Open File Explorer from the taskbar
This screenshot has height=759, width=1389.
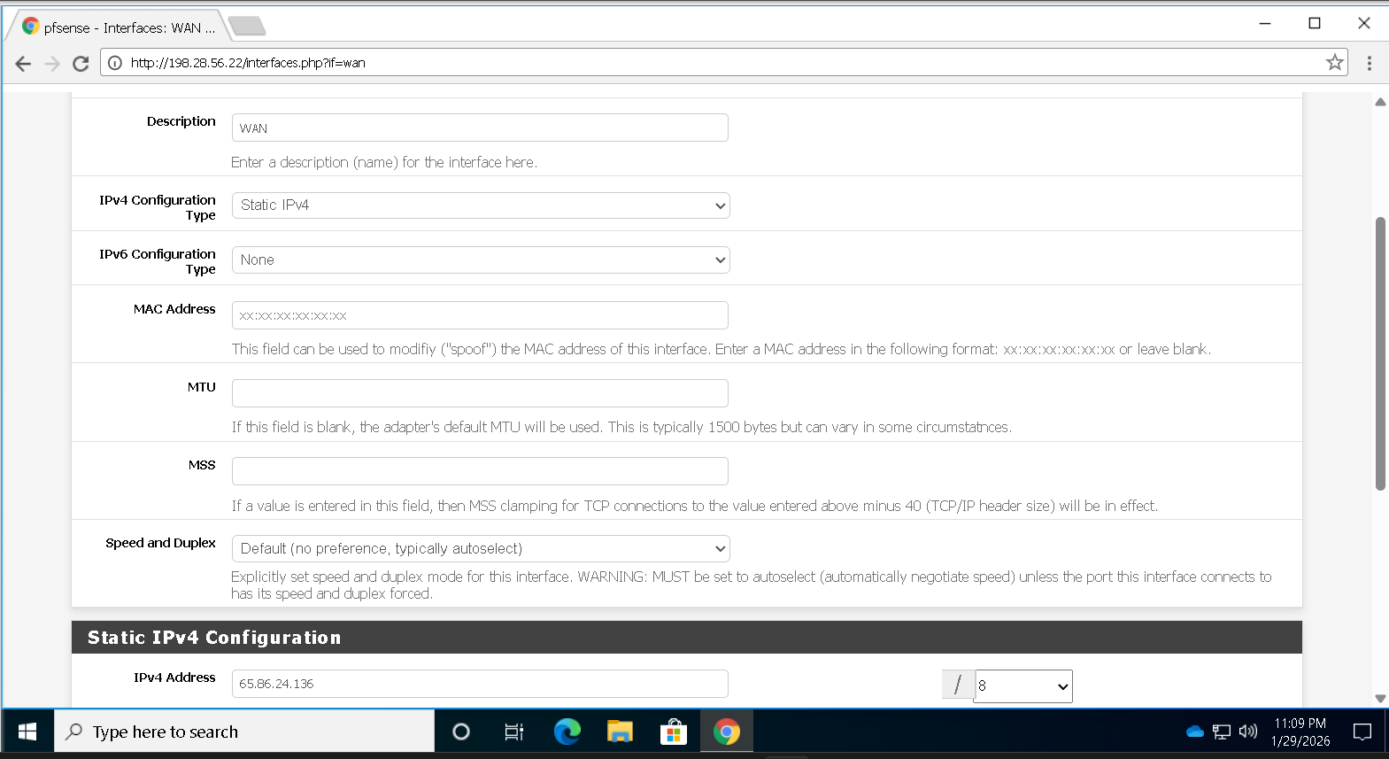pos(620,732)
